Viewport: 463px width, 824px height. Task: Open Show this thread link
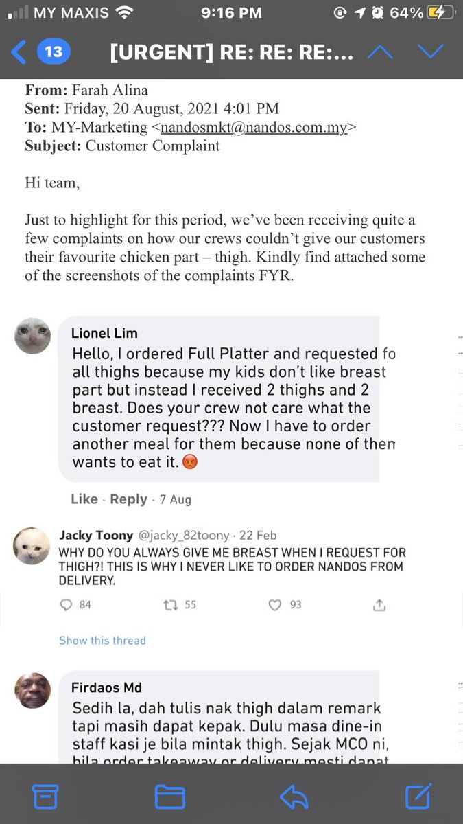[x=102, y=640]
